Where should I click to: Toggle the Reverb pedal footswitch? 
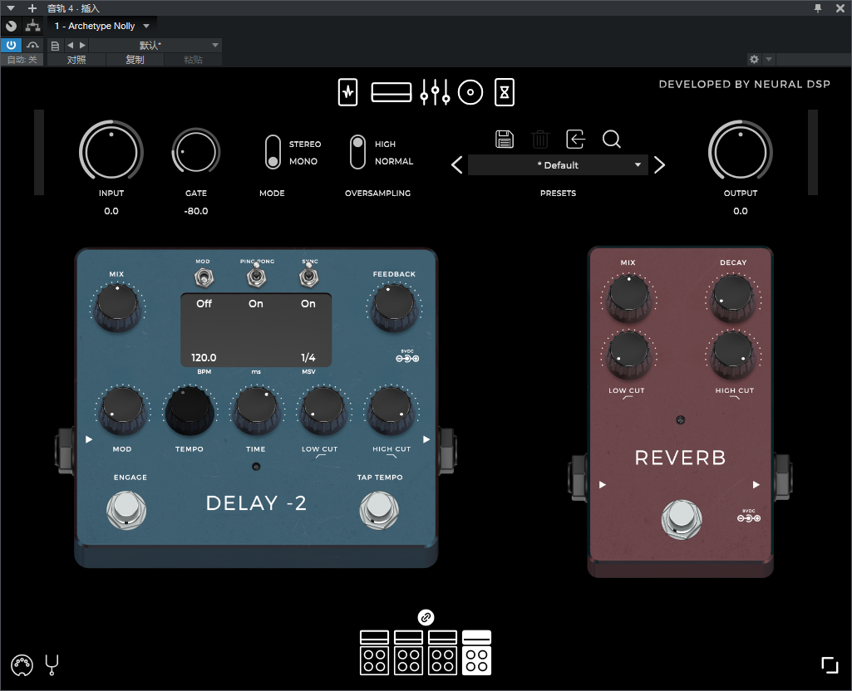(682, 519)
